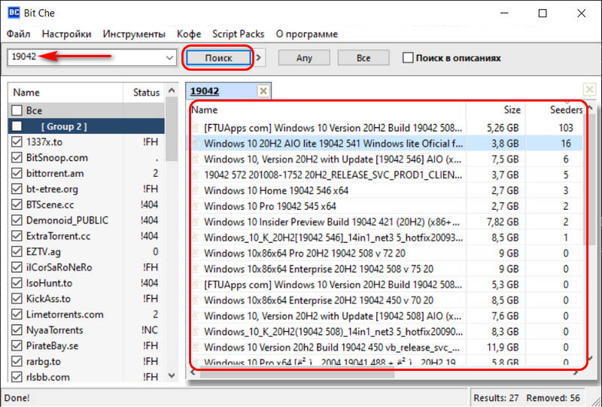Uncheck the 1337x.to site
The height and width of the screenshot is (407, 602).
(x=17, y=141)
